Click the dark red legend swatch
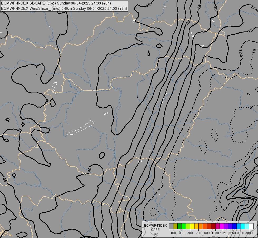 [x=213, y=226]
